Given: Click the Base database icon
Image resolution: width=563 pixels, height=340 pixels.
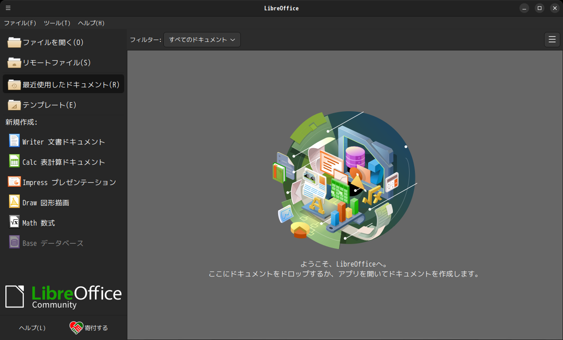Looking at the screenshot, I should tap(14, 242).
